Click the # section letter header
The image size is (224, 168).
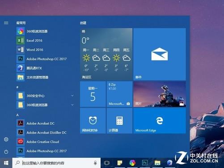coord(17,87)
